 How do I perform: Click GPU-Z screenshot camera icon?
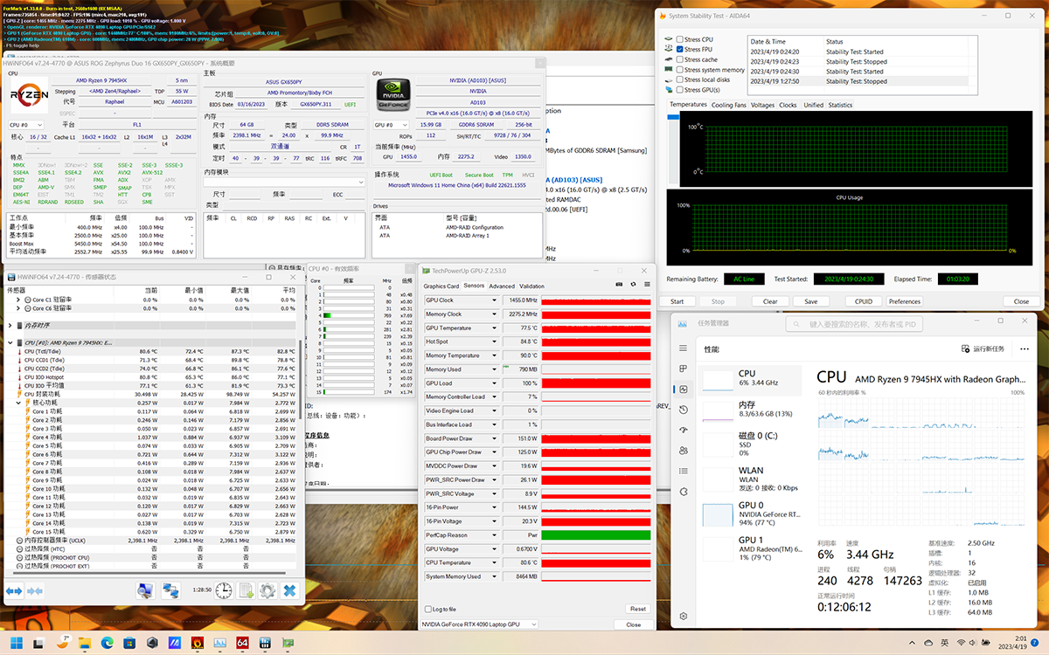coord(621,285)
